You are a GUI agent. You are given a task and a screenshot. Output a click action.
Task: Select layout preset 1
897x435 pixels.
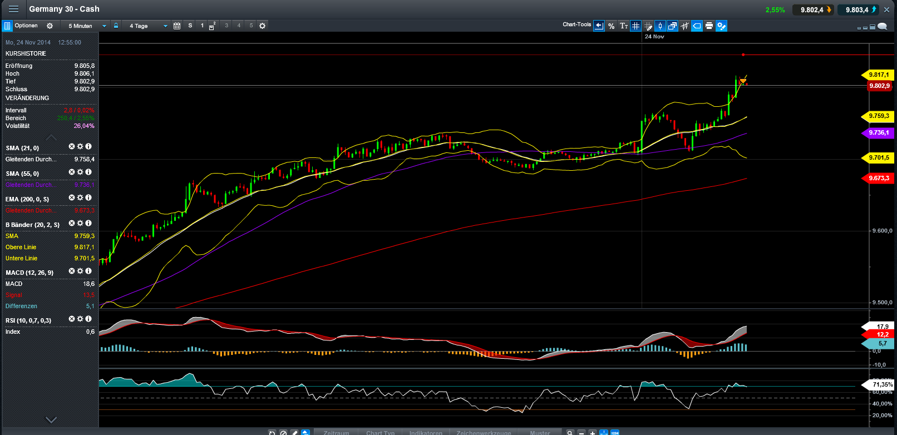[x=202, y=26]
